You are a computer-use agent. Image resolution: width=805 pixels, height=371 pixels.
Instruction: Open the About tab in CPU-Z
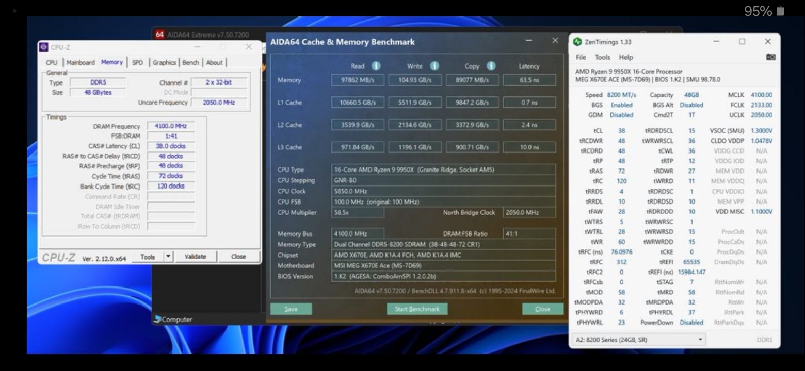point(214,62)
